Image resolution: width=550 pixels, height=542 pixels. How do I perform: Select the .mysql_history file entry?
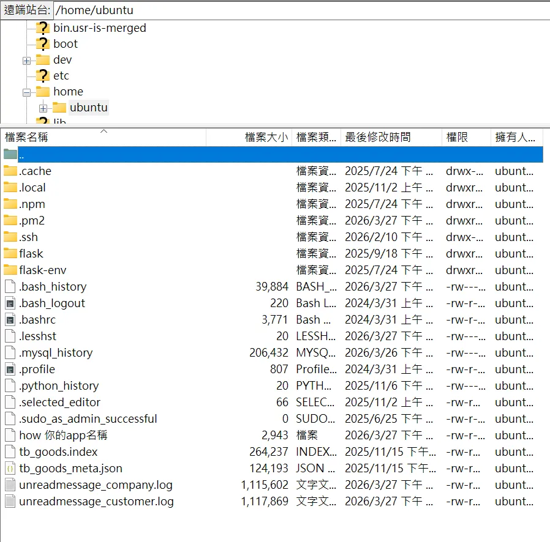(x=56, y=353)
